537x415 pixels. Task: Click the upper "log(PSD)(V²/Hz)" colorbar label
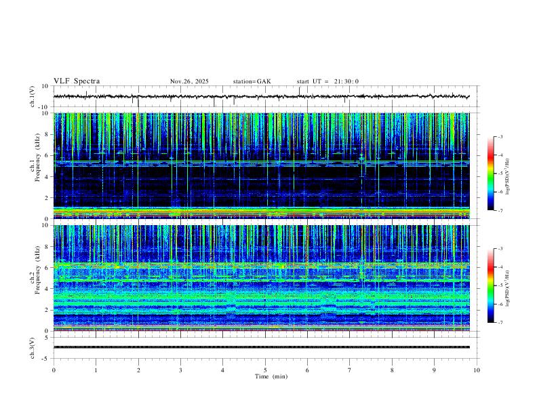click(x=507, y=177)
